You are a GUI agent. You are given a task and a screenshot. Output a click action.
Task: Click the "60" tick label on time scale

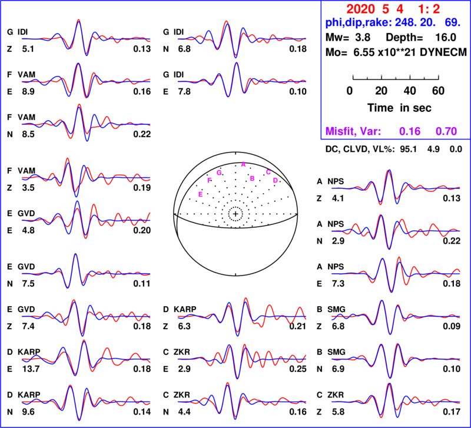point(438,91)
